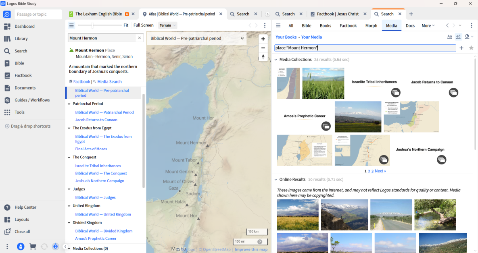Collapse the Patriarchal Period section
This screenshot has width=478, height=253.
click(x=69, y=104)
